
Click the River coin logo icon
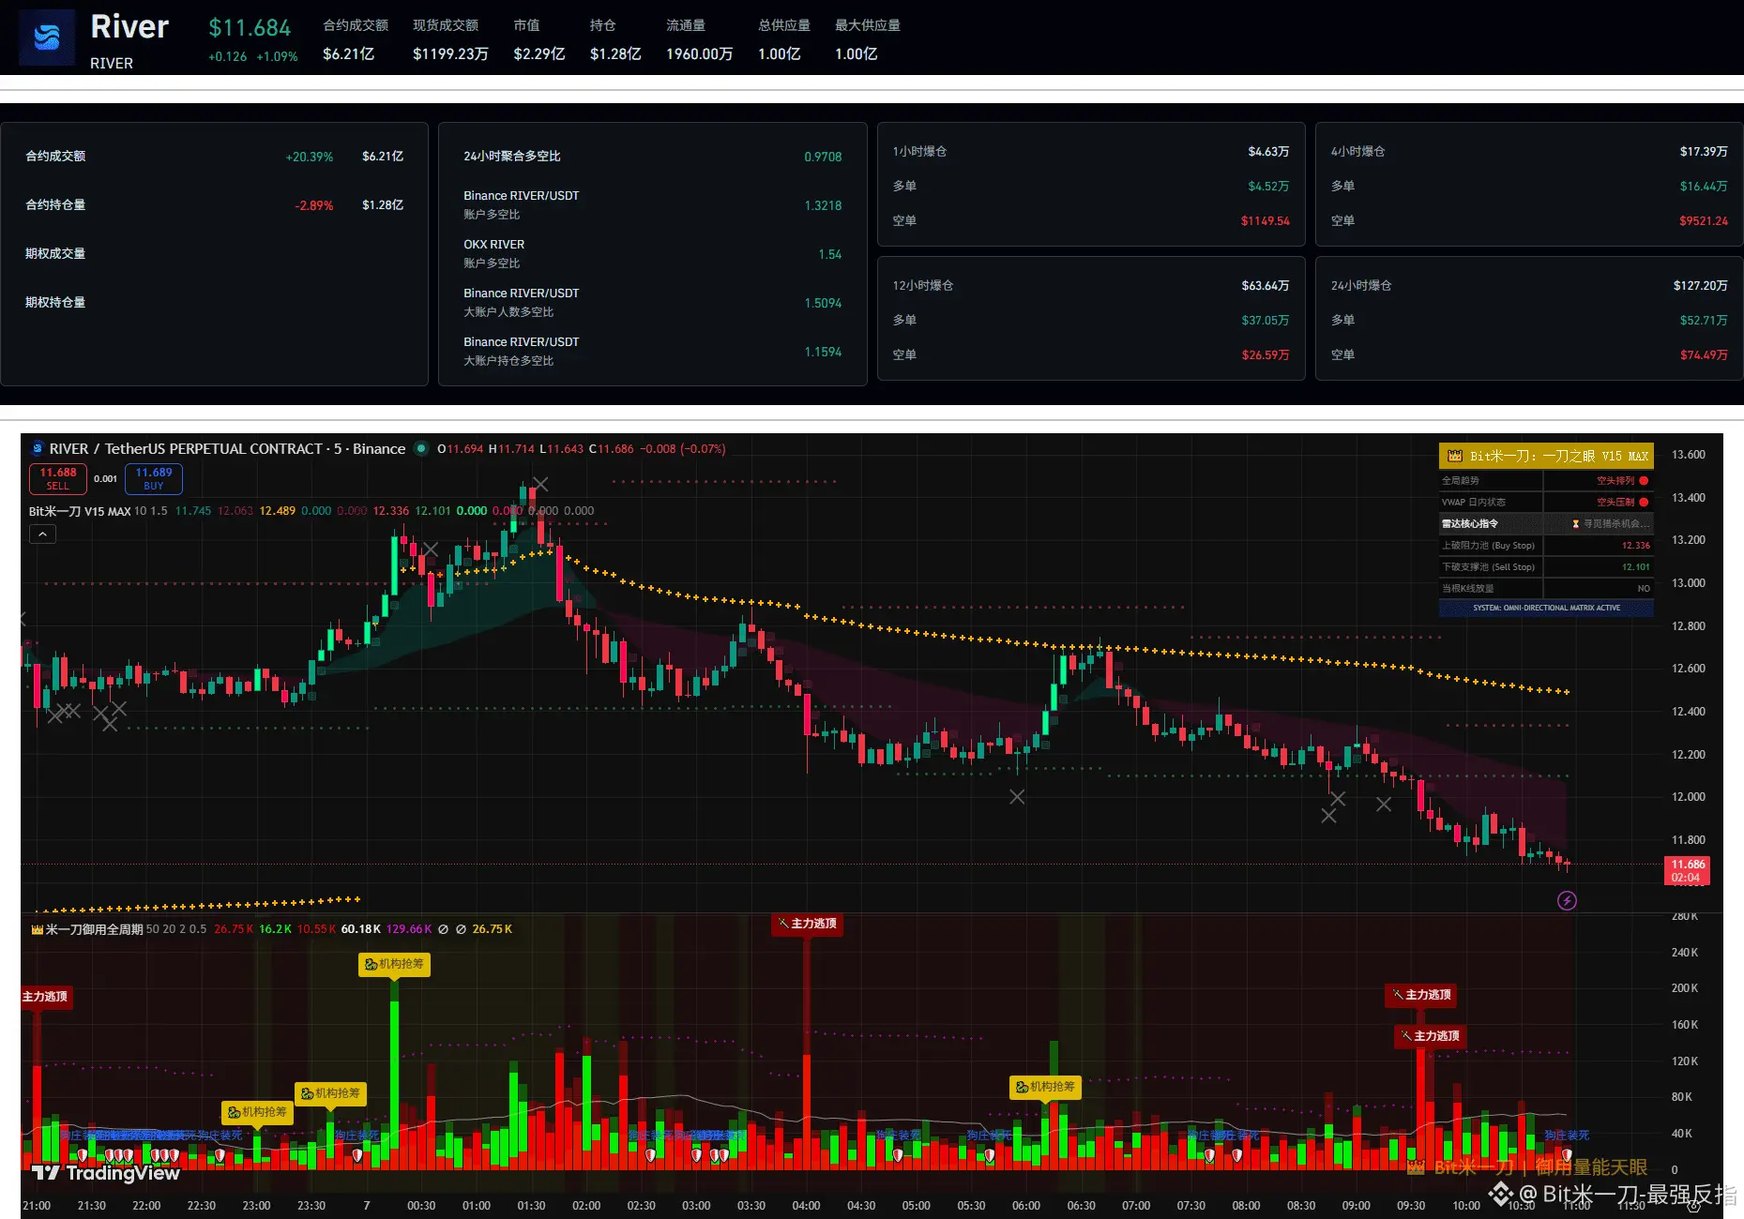click(47, 38)
